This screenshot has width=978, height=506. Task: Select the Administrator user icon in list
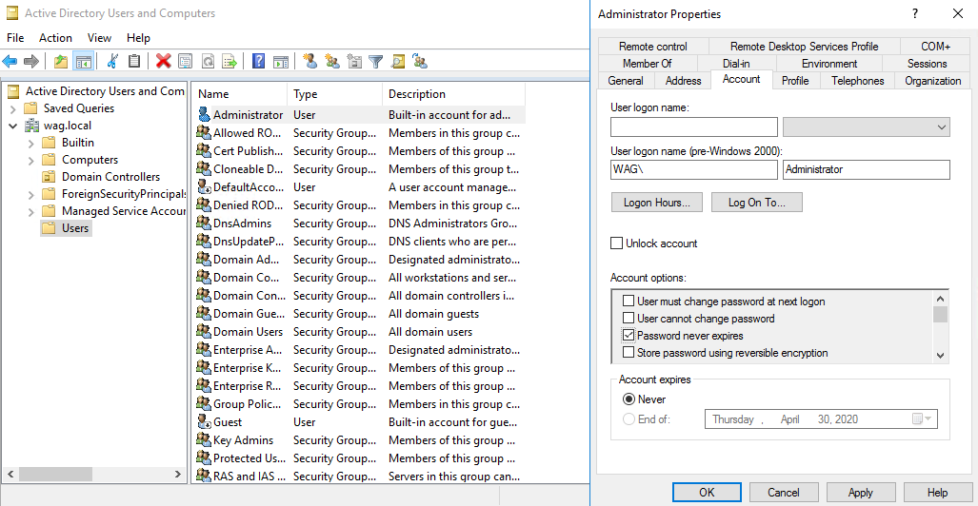[204, 115]
